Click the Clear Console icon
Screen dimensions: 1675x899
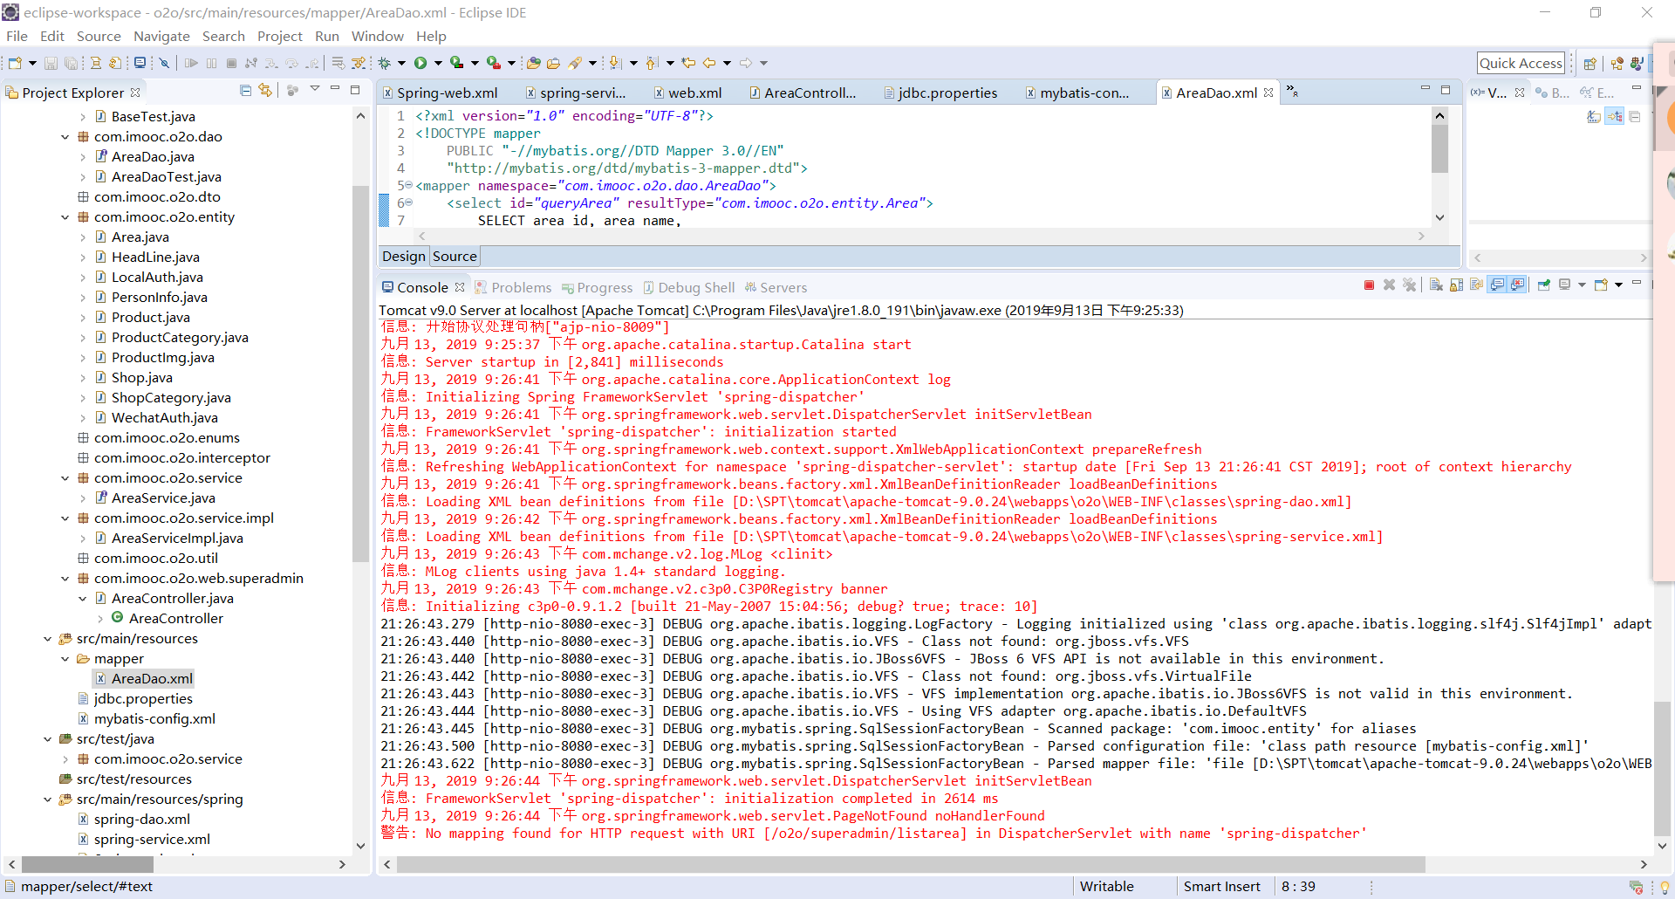[1436, 285]
